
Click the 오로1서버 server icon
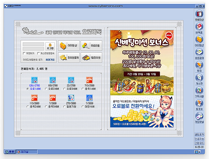tap(34, 80)
